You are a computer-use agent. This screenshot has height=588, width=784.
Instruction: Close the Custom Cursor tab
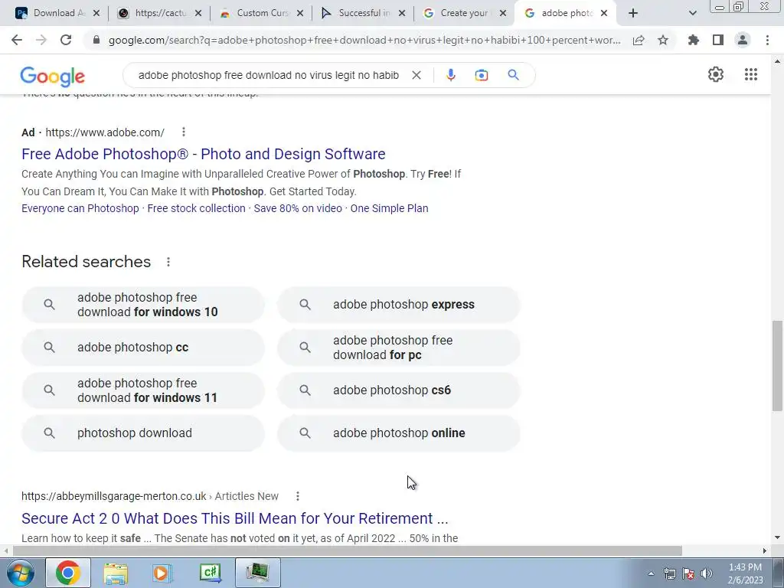(300, 14)
